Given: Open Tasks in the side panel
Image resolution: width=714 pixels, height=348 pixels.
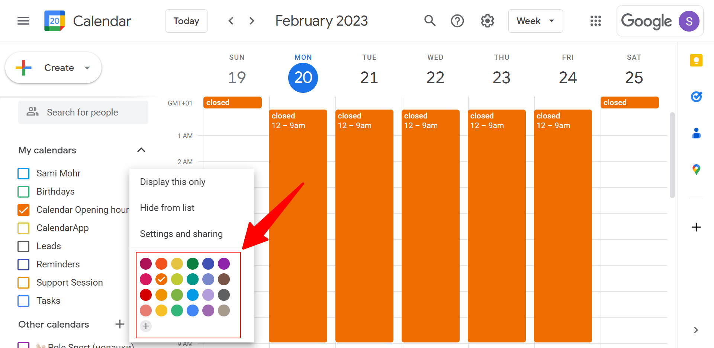Looking at the screenshot, I should (696, 97).
